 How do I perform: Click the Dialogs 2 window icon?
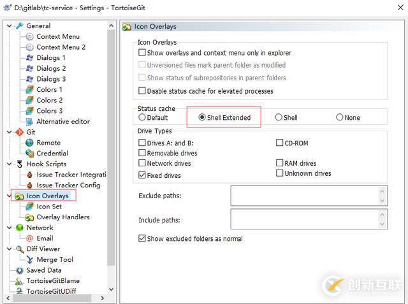[x=30, y=68]
